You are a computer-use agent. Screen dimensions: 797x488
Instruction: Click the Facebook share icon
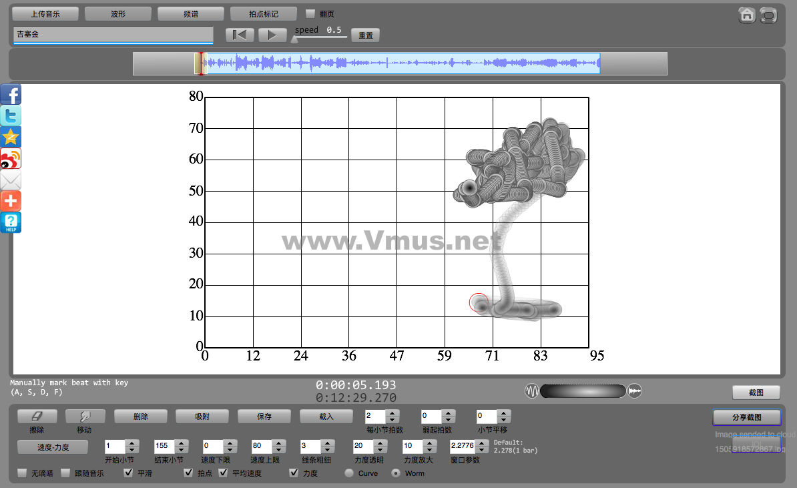(11, 95)
